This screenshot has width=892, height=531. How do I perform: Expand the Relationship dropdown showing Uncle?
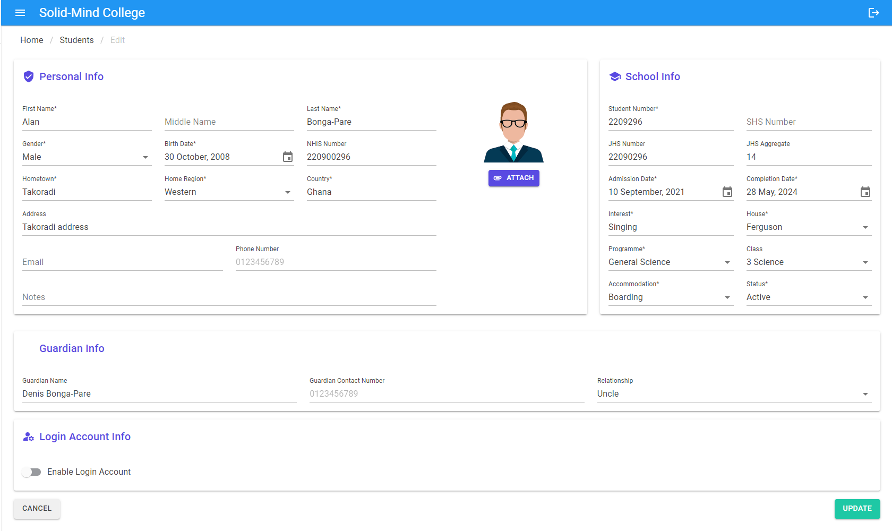point(734,393)
